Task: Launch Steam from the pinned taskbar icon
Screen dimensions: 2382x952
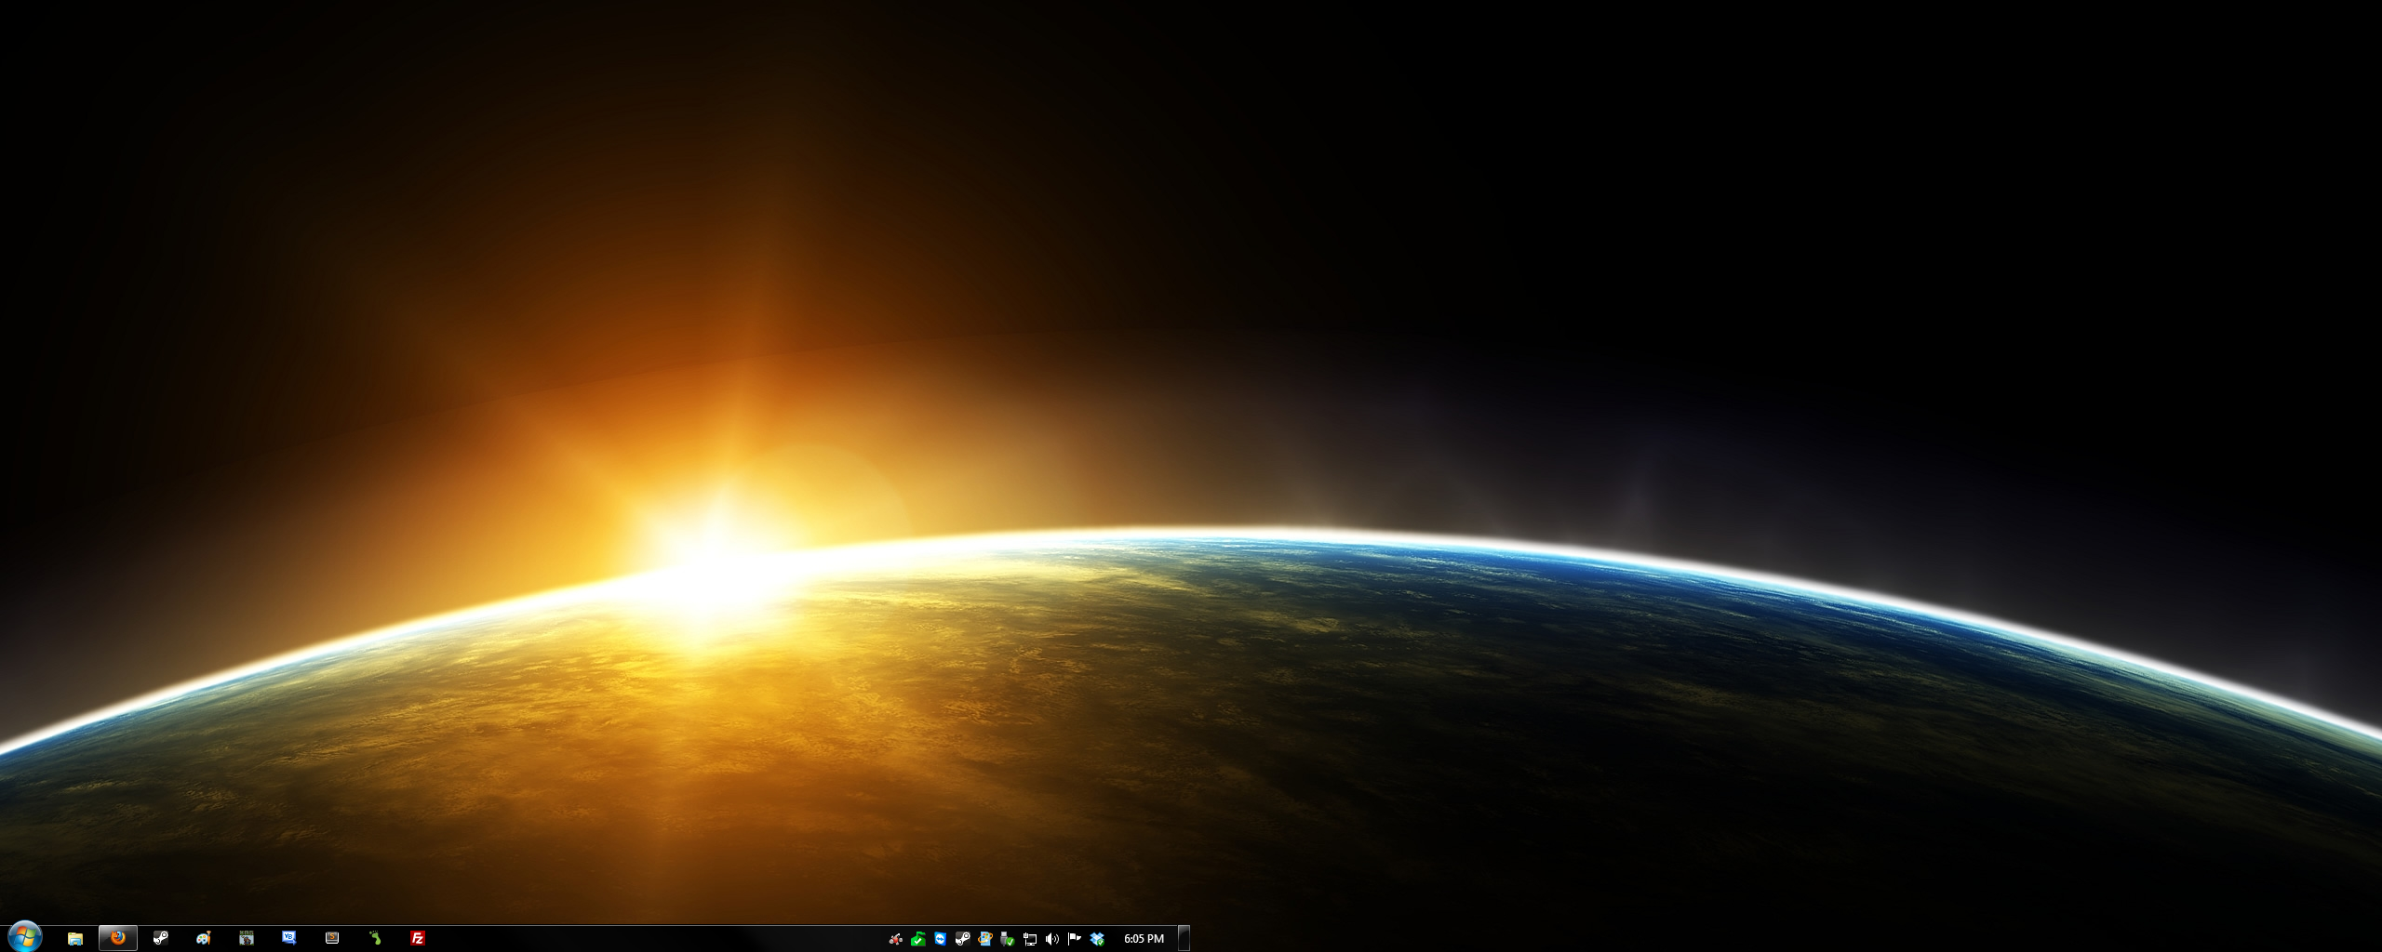Action: [x=161, y=938]
